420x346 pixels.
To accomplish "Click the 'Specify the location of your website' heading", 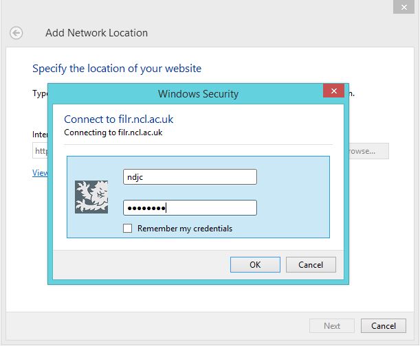I will click(x=117, y=69).
